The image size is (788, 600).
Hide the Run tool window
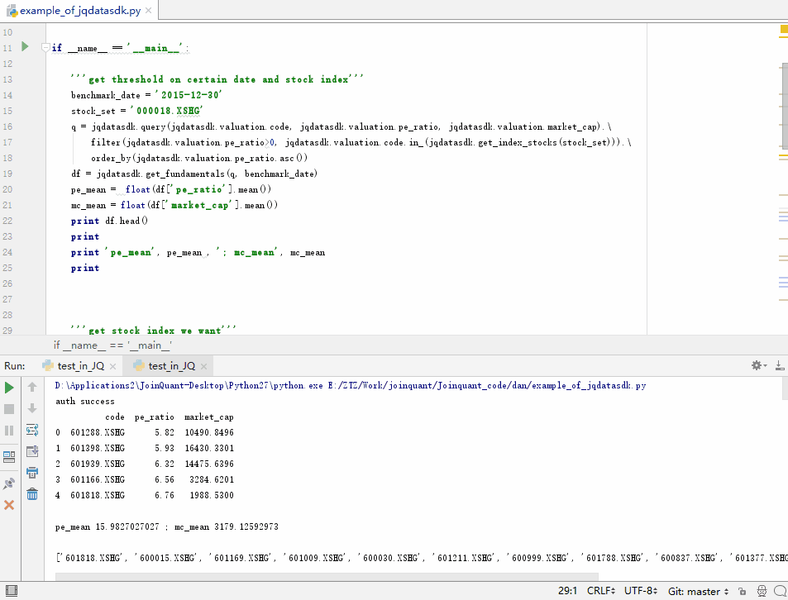point(780,365)
